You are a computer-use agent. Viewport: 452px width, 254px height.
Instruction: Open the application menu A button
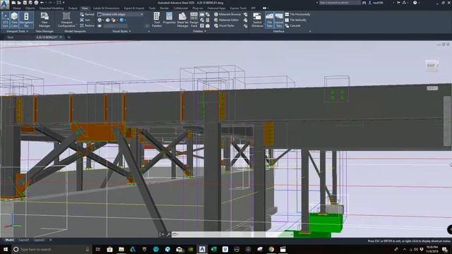click(x=5, y=5)
